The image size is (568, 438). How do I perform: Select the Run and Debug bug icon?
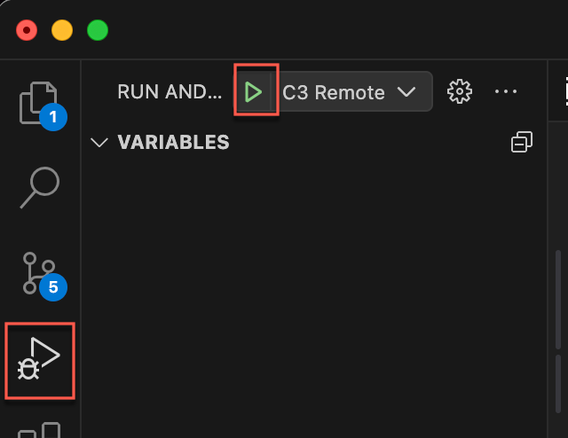40,360
